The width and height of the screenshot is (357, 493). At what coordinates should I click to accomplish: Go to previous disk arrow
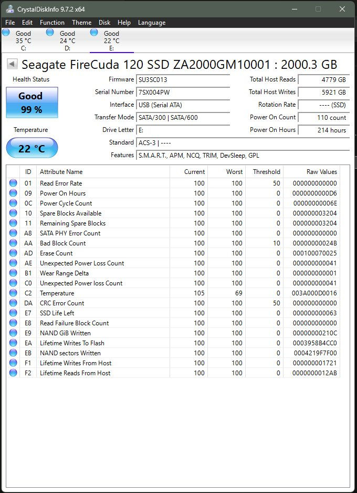point(13,64)
